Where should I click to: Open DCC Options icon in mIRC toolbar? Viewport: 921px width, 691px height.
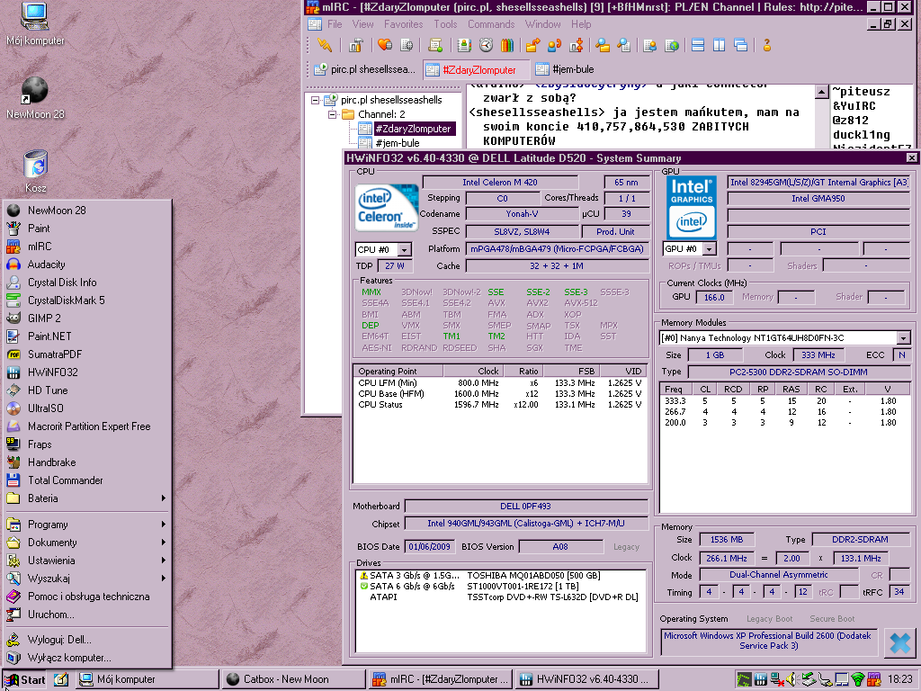[x=577, y=45]
